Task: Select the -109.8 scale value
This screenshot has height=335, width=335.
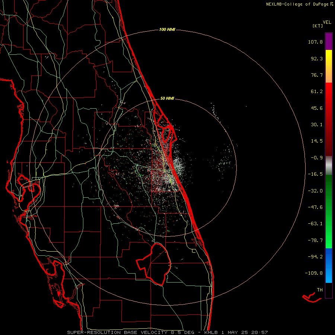Action: tap(314, 273)
